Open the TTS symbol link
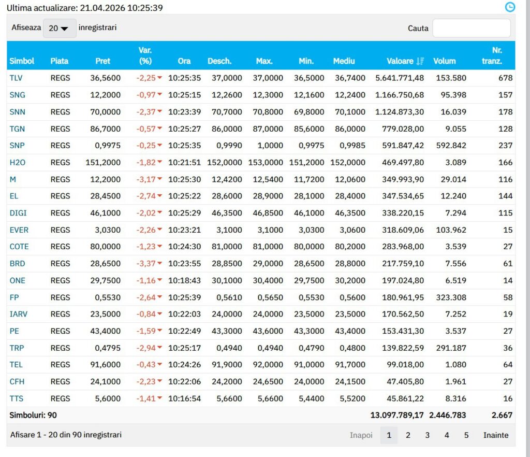The image size is (530, 457). point(16,398)
